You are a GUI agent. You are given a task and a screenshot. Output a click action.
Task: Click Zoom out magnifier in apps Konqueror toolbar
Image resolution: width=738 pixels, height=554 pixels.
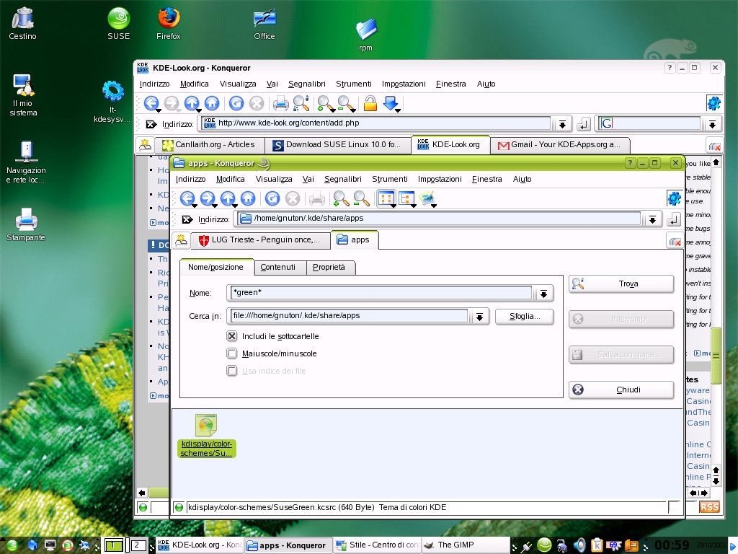pos(361,198)
